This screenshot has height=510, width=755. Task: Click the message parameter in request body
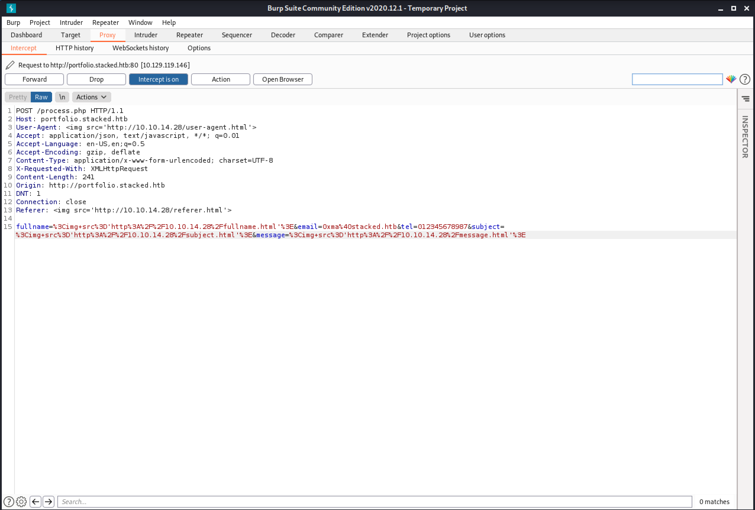point(271,235)
